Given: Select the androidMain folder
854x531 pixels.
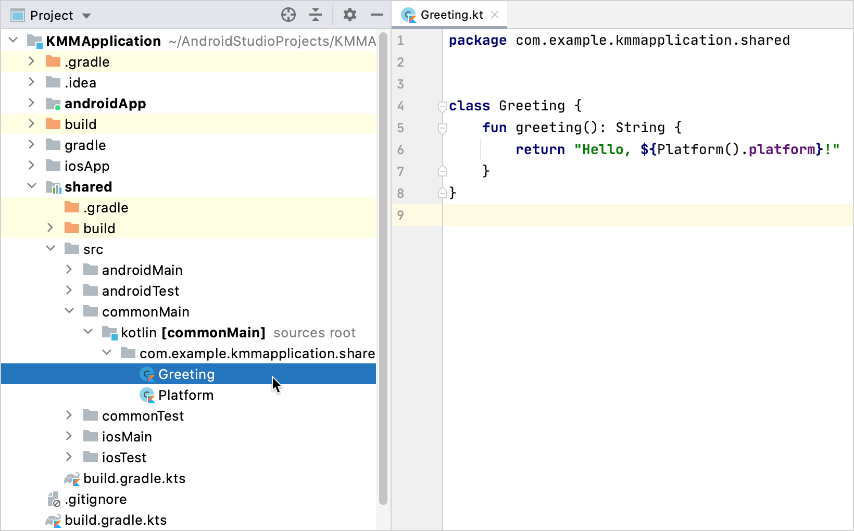Looking at the screenshot, I should pos(189,270).
